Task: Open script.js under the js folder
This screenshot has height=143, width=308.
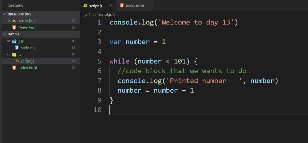Action: pyautogui.click(x=27, y=61)
